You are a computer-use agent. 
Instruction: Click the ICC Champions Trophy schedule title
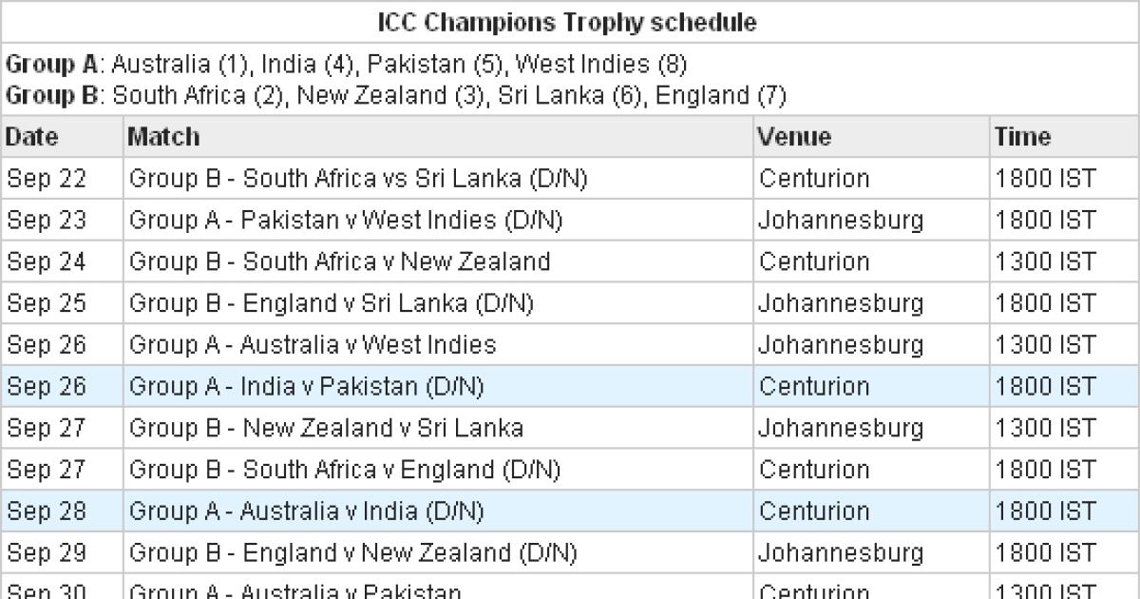click(568, 23)
